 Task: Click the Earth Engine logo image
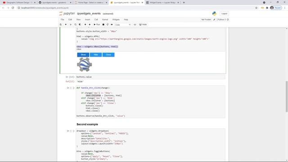[85, 64]
